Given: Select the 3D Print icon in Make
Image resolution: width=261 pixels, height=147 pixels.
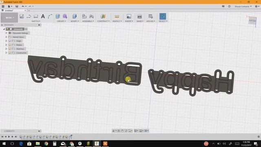Looking at the screenshot, I should 139,16.
